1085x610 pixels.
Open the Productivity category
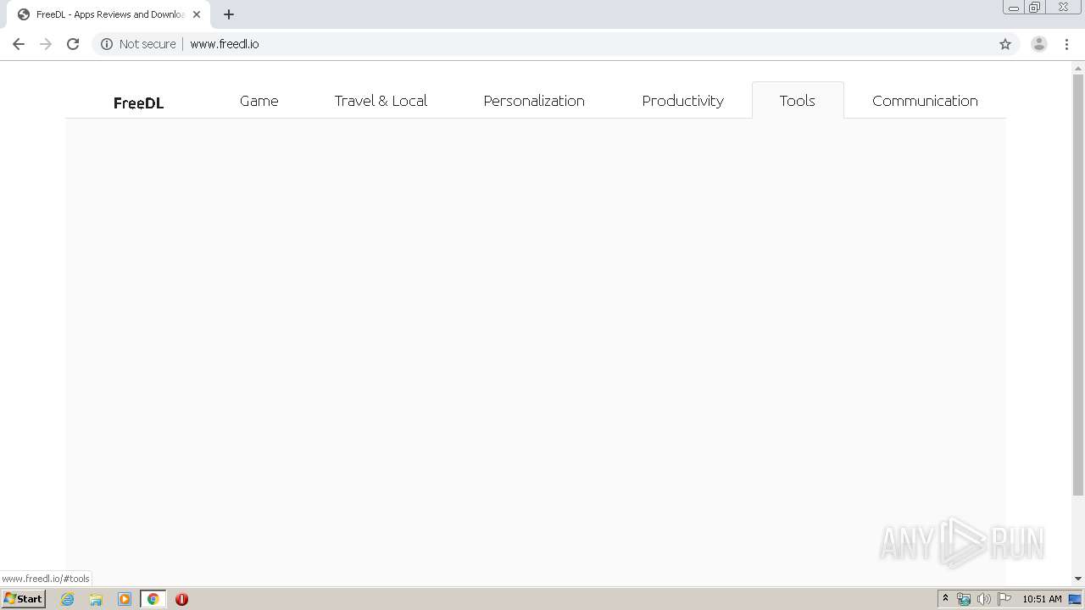pyautogui.click(x=683, y=101)
